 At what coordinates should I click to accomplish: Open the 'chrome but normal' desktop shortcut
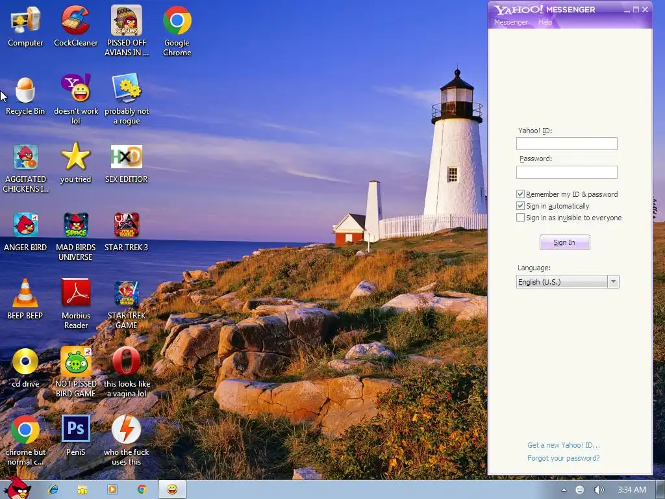pyautogui.click(x=25, y=441)
